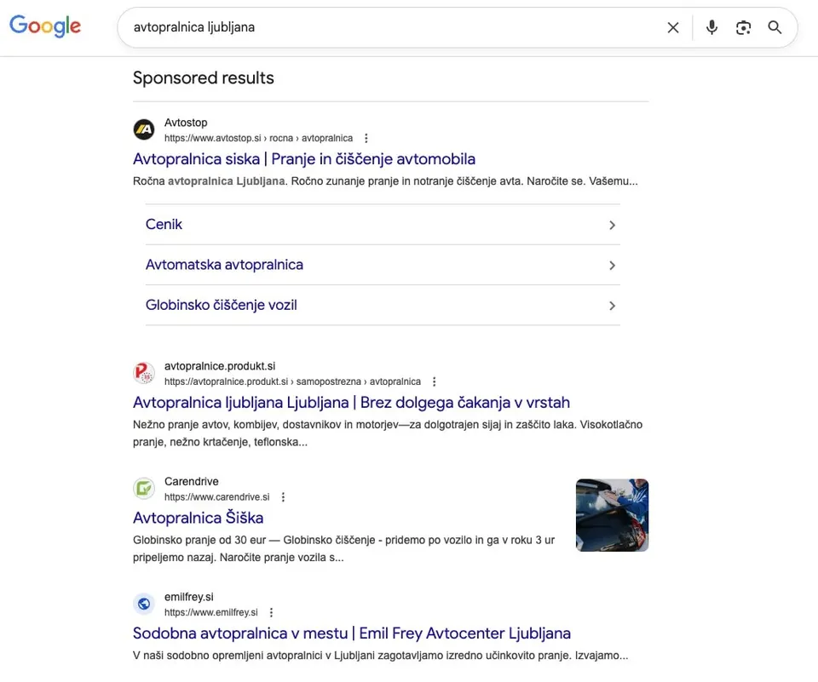Open three-dot menu beside avtopralnice.produkt.si URL

434,381
